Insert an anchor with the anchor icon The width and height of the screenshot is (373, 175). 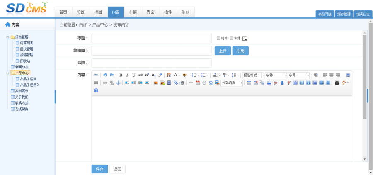click(x=118, y=83)
